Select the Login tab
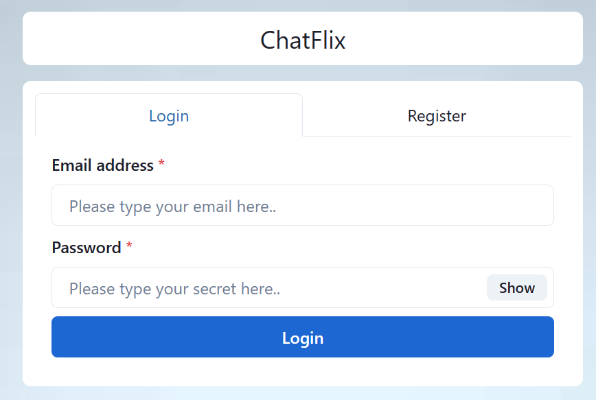 click(x=168, y=115)
